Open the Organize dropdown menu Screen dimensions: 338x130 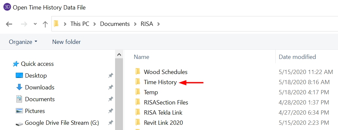tap(23, 42)
